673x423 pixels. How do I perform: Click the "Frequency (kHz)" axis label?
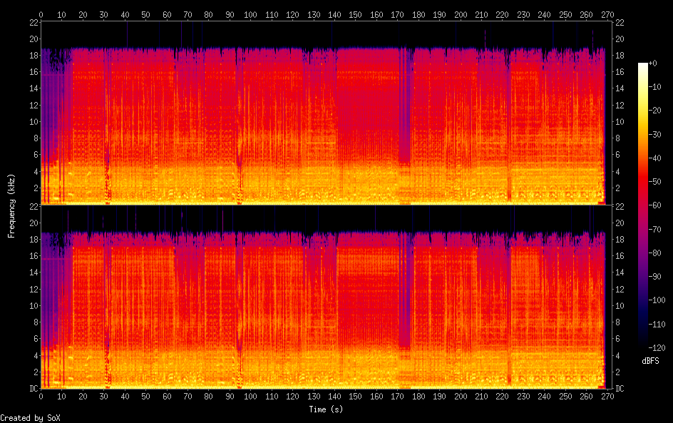click(11, 205)
